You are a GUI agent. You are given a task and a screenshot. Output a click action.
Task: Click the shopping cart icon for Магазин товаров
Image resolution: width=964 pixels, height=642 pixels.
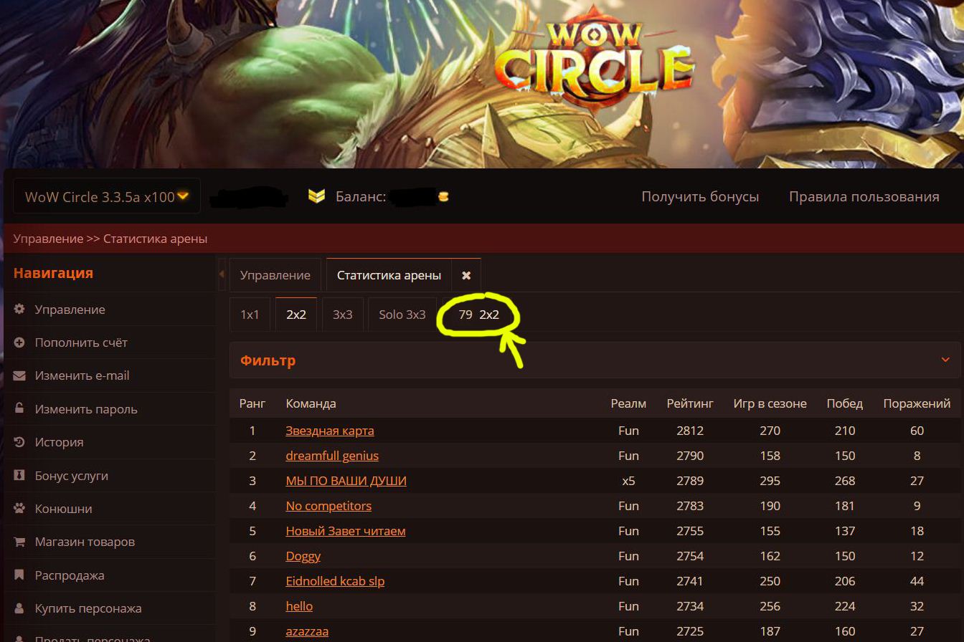(19, 542)
